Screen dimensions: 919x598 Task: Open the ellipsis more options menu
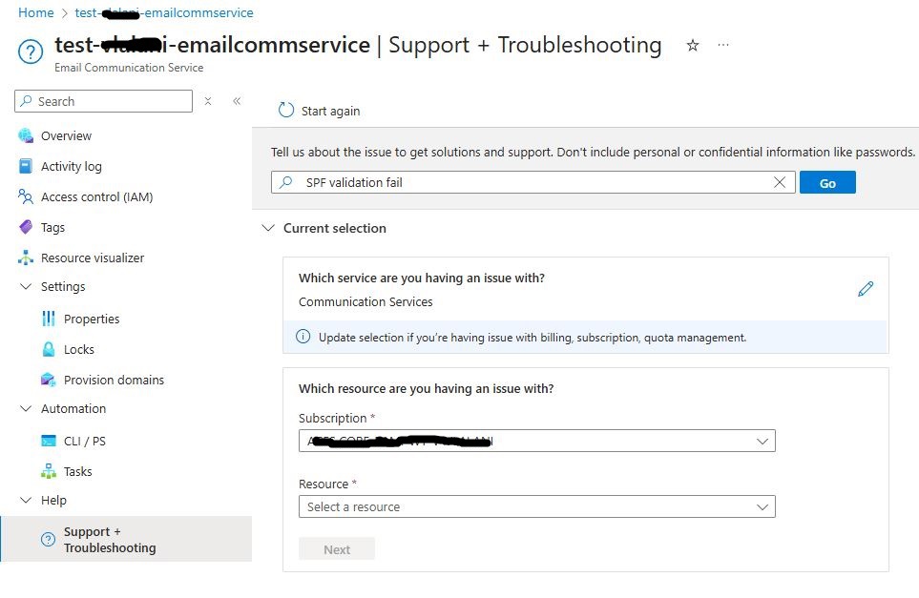pos(722,44)
